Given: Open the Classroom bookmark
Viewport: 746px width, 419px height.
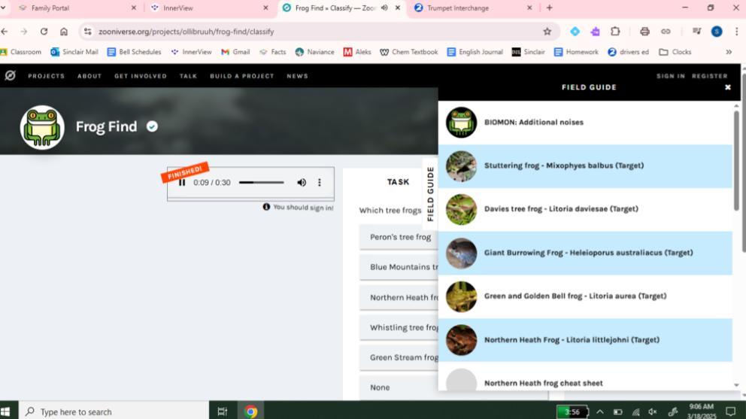Looking at the screenshot, I should (21, 52).
